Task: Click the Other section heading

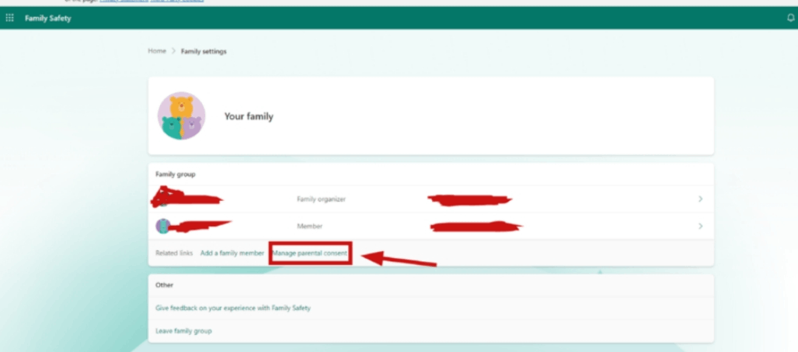Action: 165,285
